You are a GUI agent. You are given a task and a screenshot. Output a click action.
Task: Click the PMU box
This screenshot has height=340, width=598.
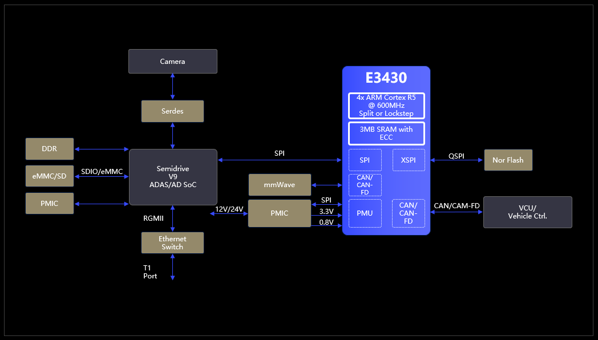click(x=365, y=213)
